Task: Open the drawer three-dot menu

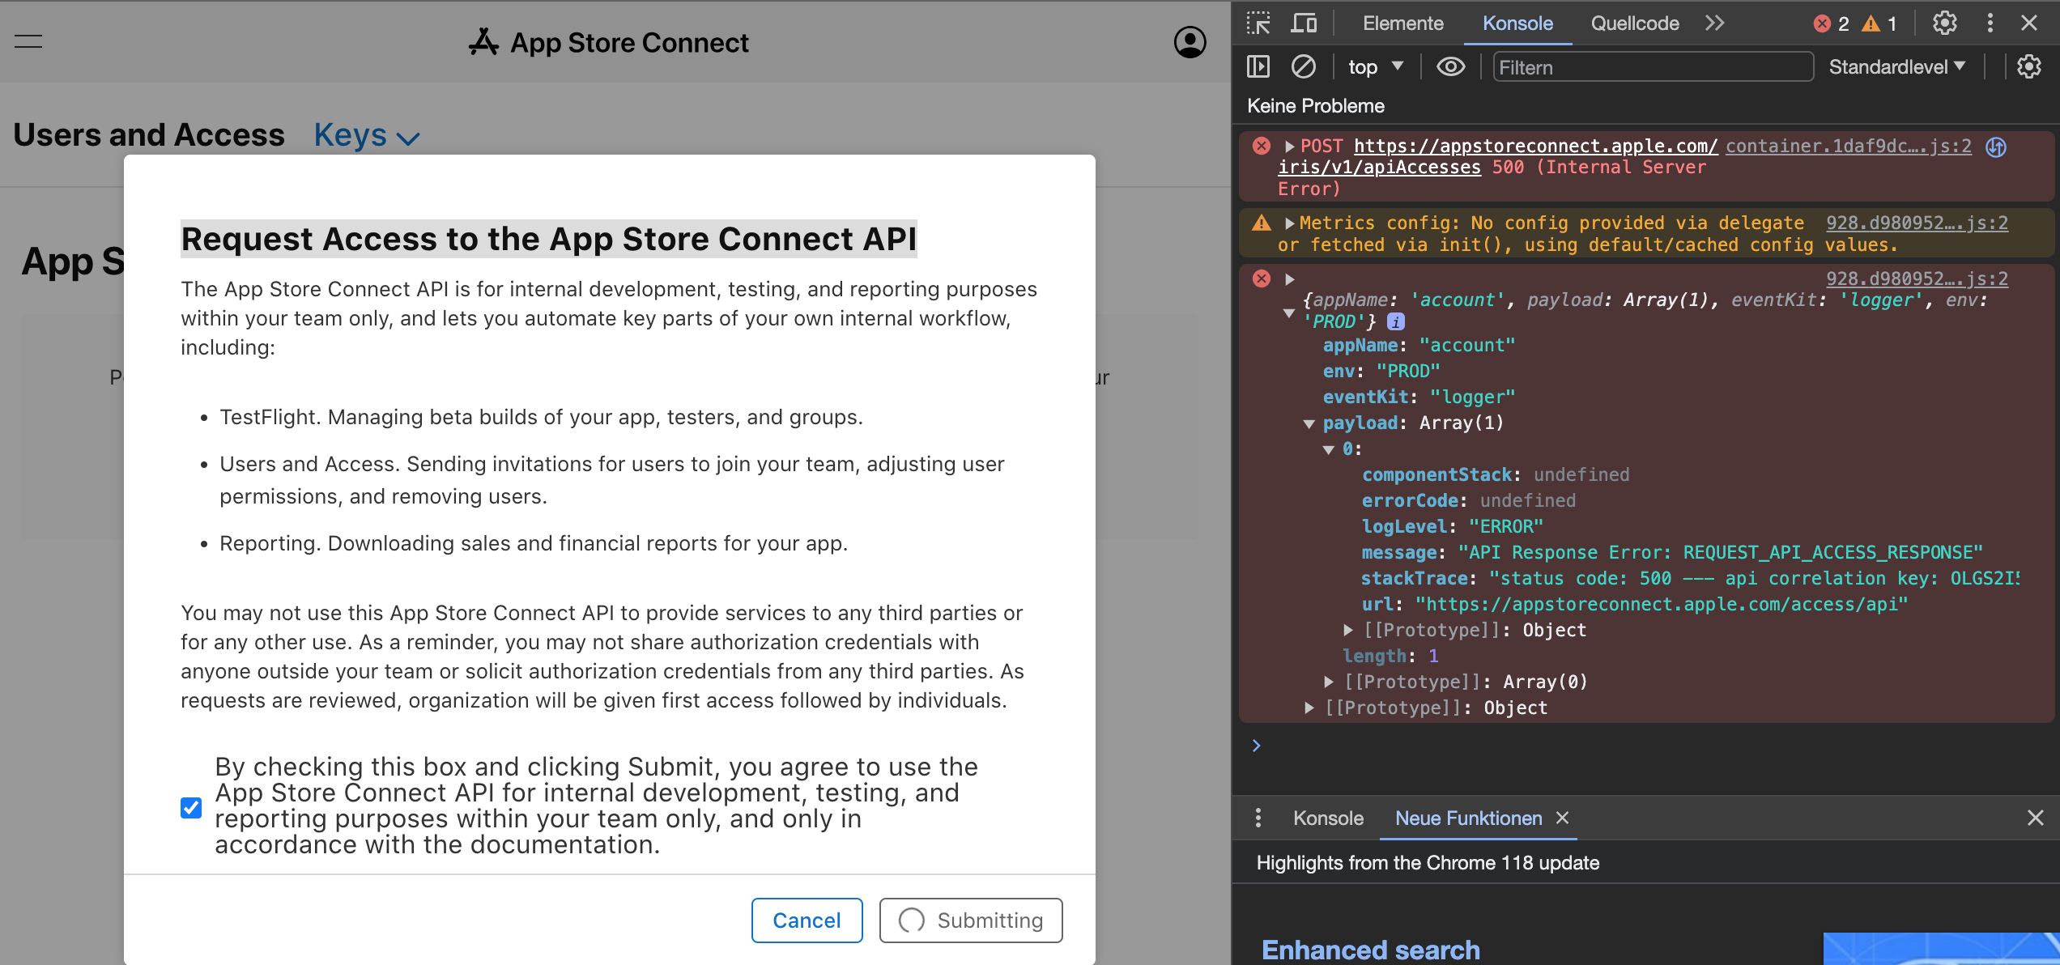Action: (x=1258, y=818)
